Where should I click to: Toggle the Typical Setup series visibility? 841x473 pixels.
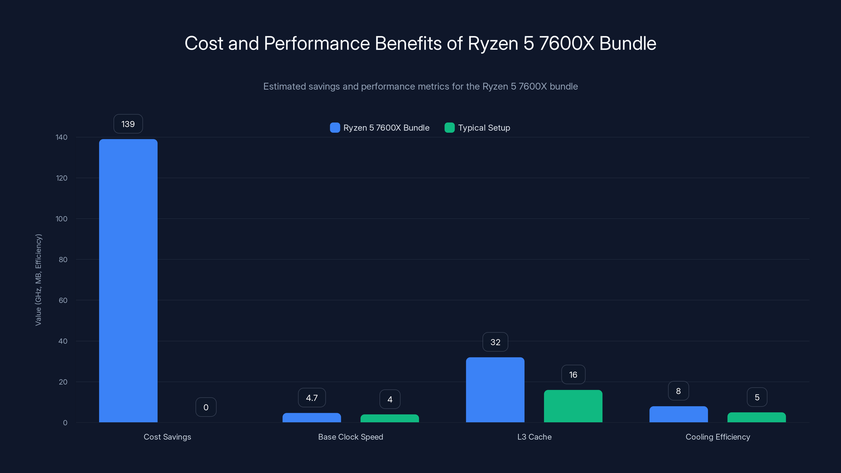(477, 128)
